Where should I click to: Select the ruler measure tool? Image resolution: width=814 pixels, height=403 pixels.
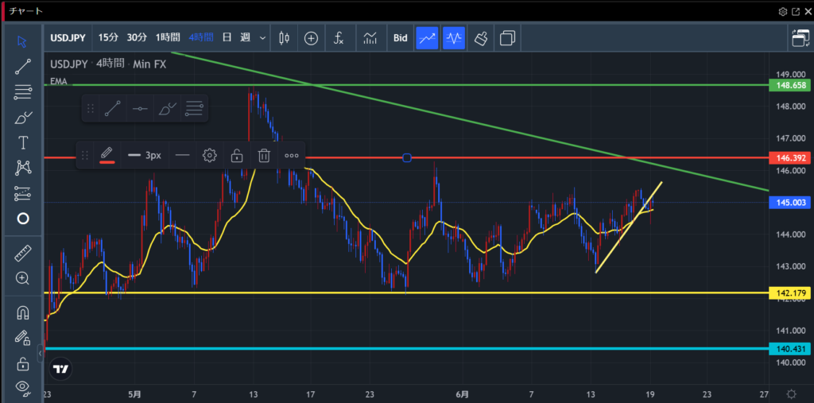pyautogui.click(x=22, y=253)
